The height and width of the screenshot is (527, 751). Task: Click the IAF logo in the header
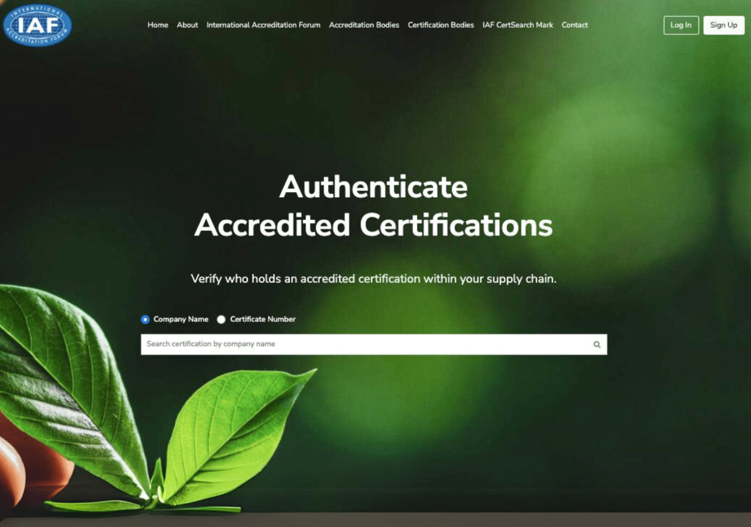(38, 26)
